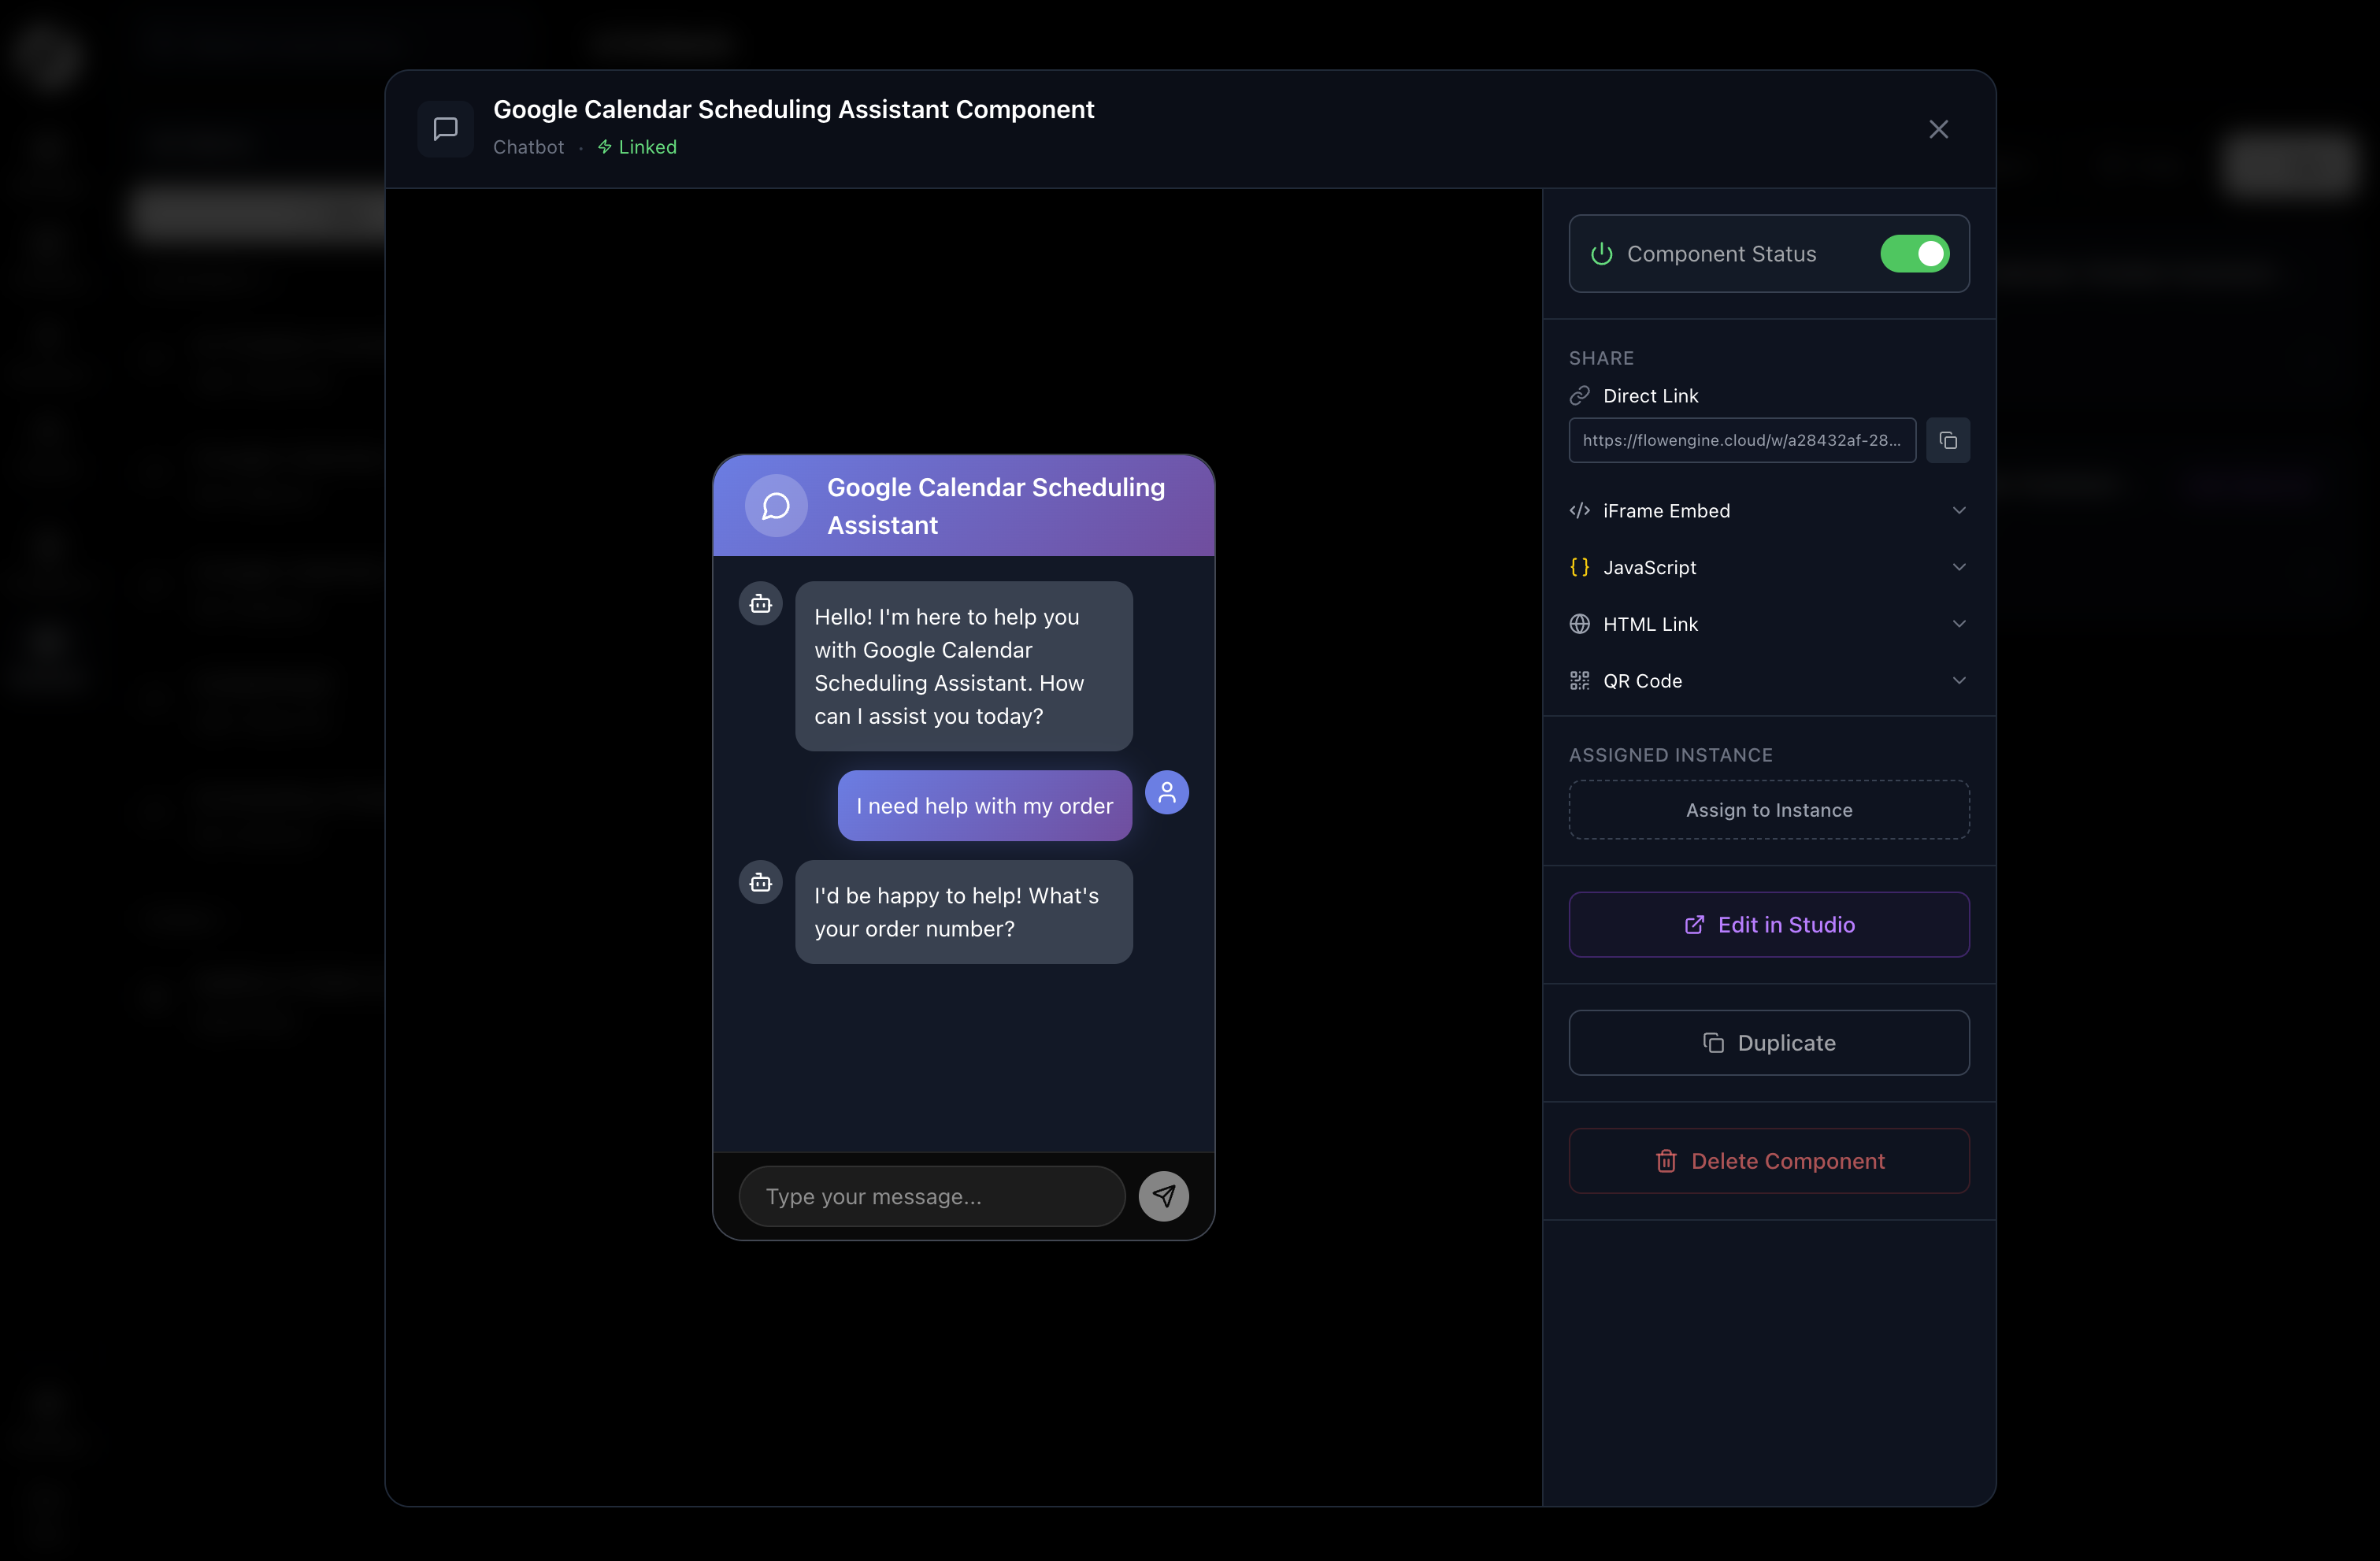2380x1561 pixels.
Task: Click the bot avatar icon beside the greeting
Action: (760, 603)
